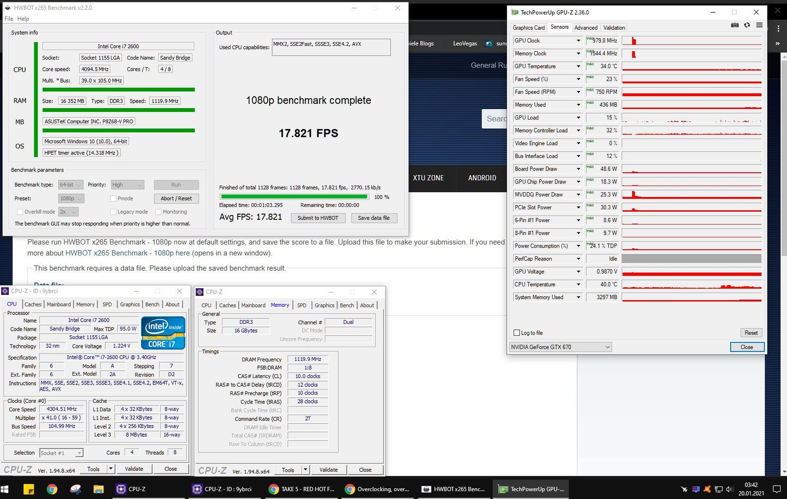Open Sticky Notes taskbar icon

pyautogui.click(x=29, y=489)
